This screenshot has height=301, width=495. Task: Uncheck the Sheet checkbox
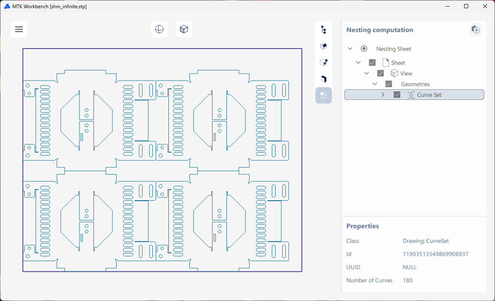click(x=372, y=63)
